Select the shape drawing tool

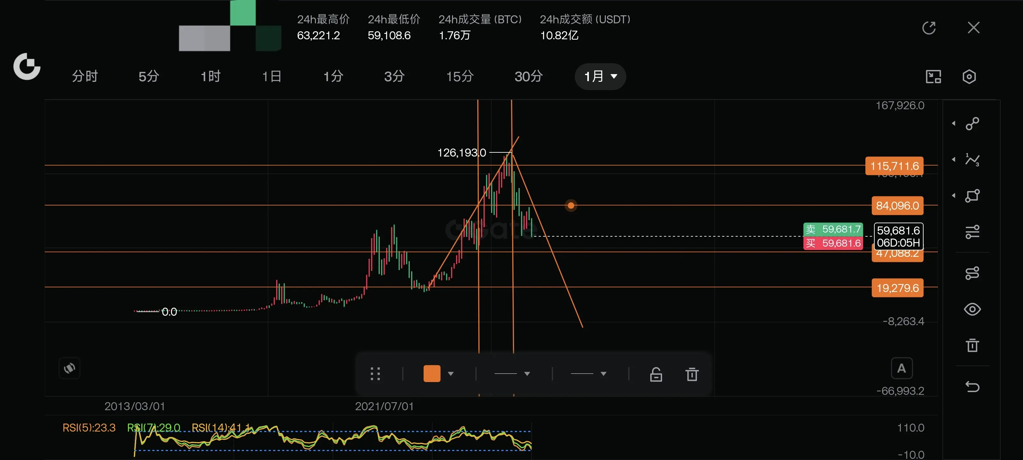point(972,196)
